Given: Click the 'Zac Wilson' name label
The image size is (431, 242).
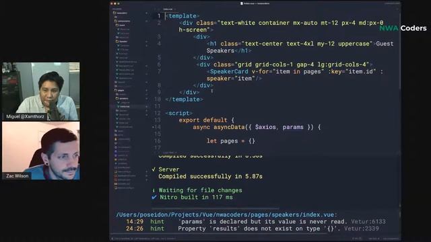Looking at the screenshot, I should 18,176.
